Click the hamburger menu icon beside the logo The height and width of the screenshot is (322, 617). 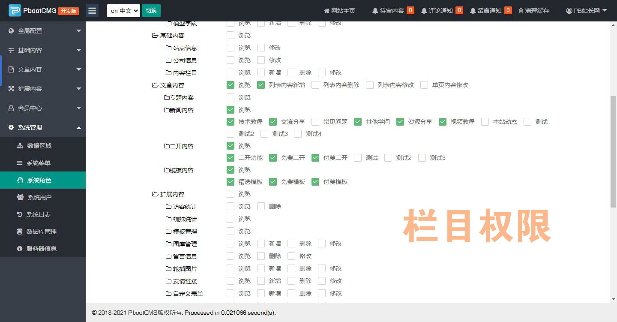(92, 11)
